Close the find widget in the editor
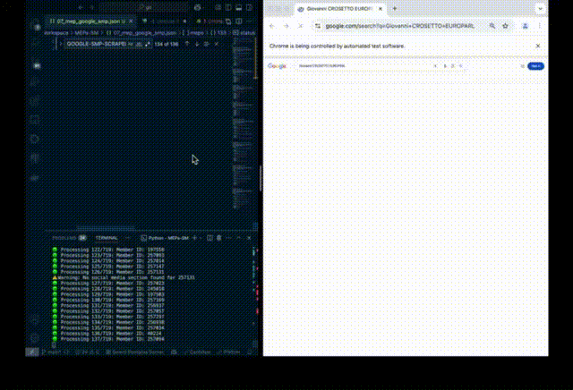 click(x=217, y=44)
